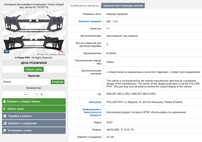This screenshot has width=202, height=142.
Task: Open Замена/сопутствующие детали tab
Action: pyautogui.click(x=123, y=6)
